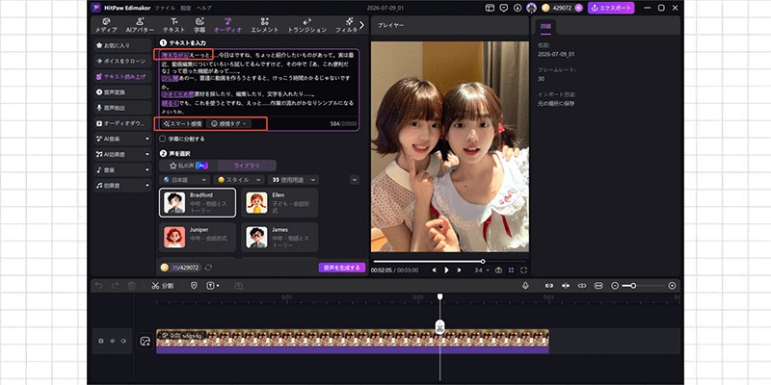The width and height of the screenshot is (771, 385).
Task: Select the Ellen voice card
Action: 279,202
